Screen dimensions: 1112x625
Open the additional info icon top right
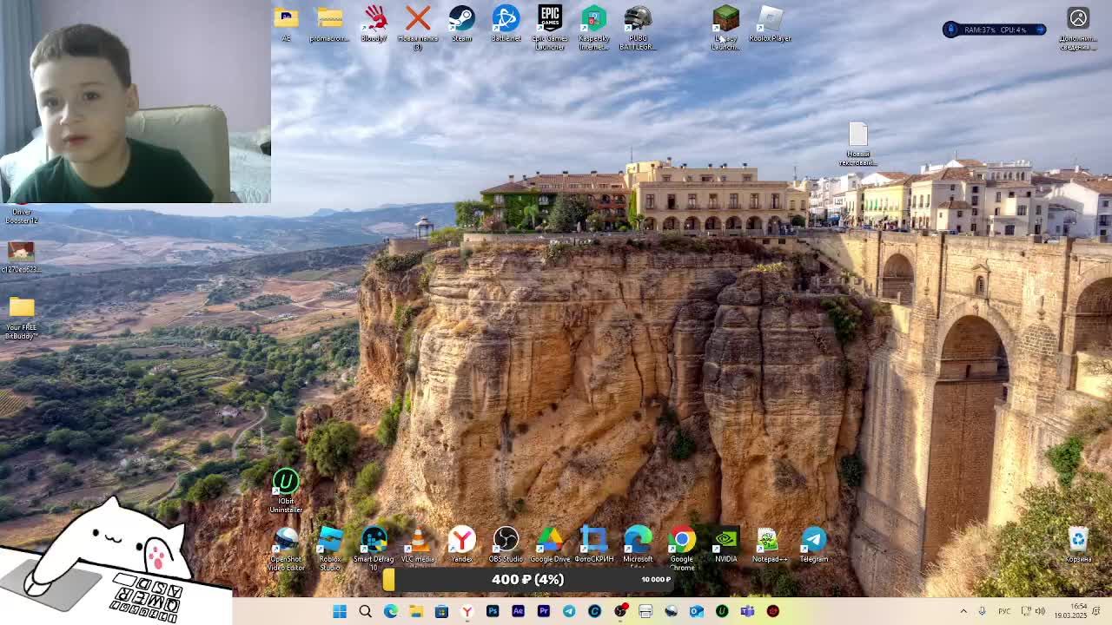[x=1078, y=27]
